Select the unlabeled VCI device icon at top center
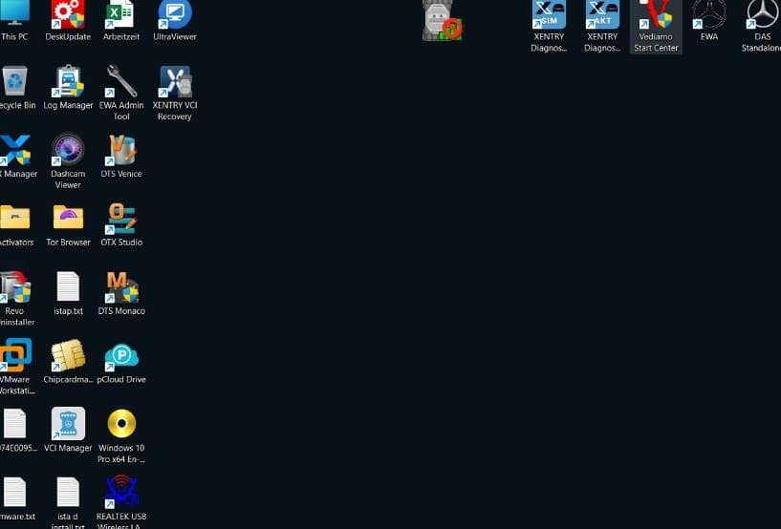This screenshot has height=529, width=781. pyautogui.click(x=443, y=20)
